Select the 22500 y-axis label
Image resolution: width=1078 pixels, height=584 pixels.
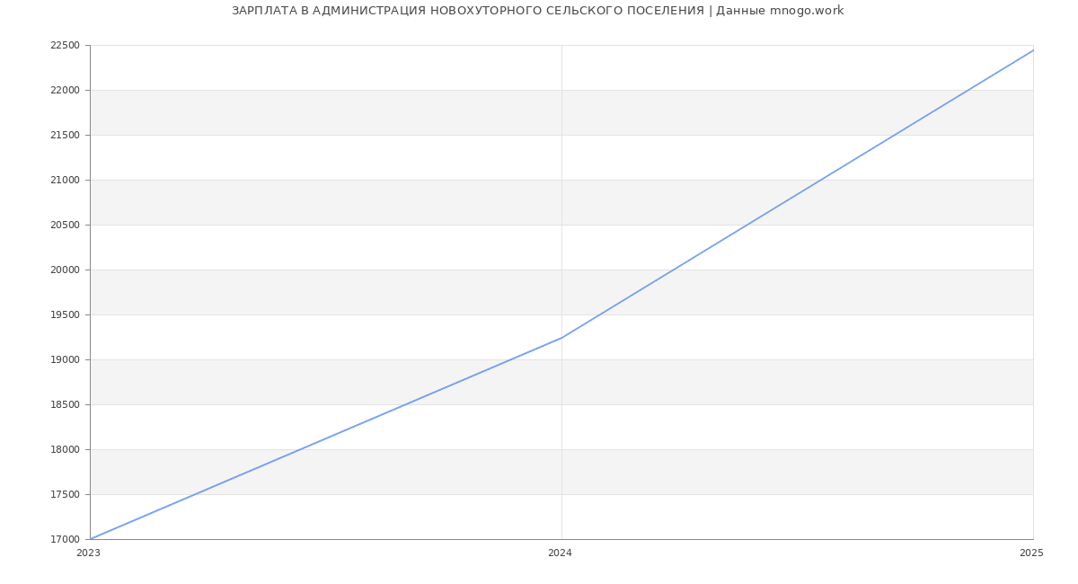click(x=65, y=45)
